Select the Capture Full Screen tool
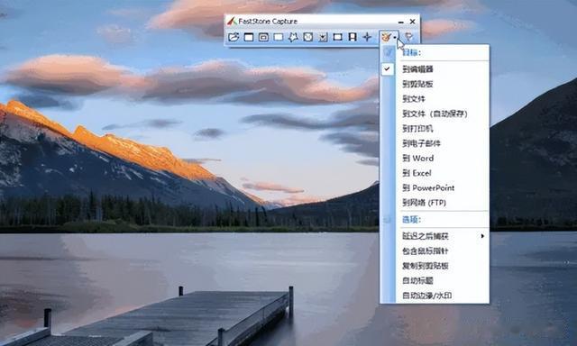 [x=308, y=37]
